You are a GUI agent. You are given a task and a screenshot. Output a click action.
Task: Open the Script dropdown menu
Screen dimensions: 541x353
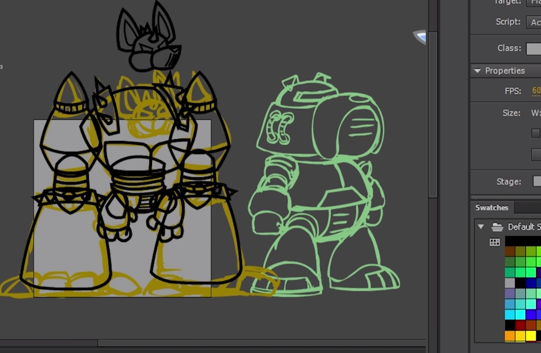pos(537,22)
